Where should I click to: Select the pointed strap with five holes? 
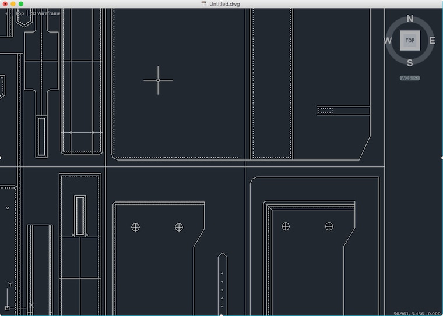click(x=222, y=284)
